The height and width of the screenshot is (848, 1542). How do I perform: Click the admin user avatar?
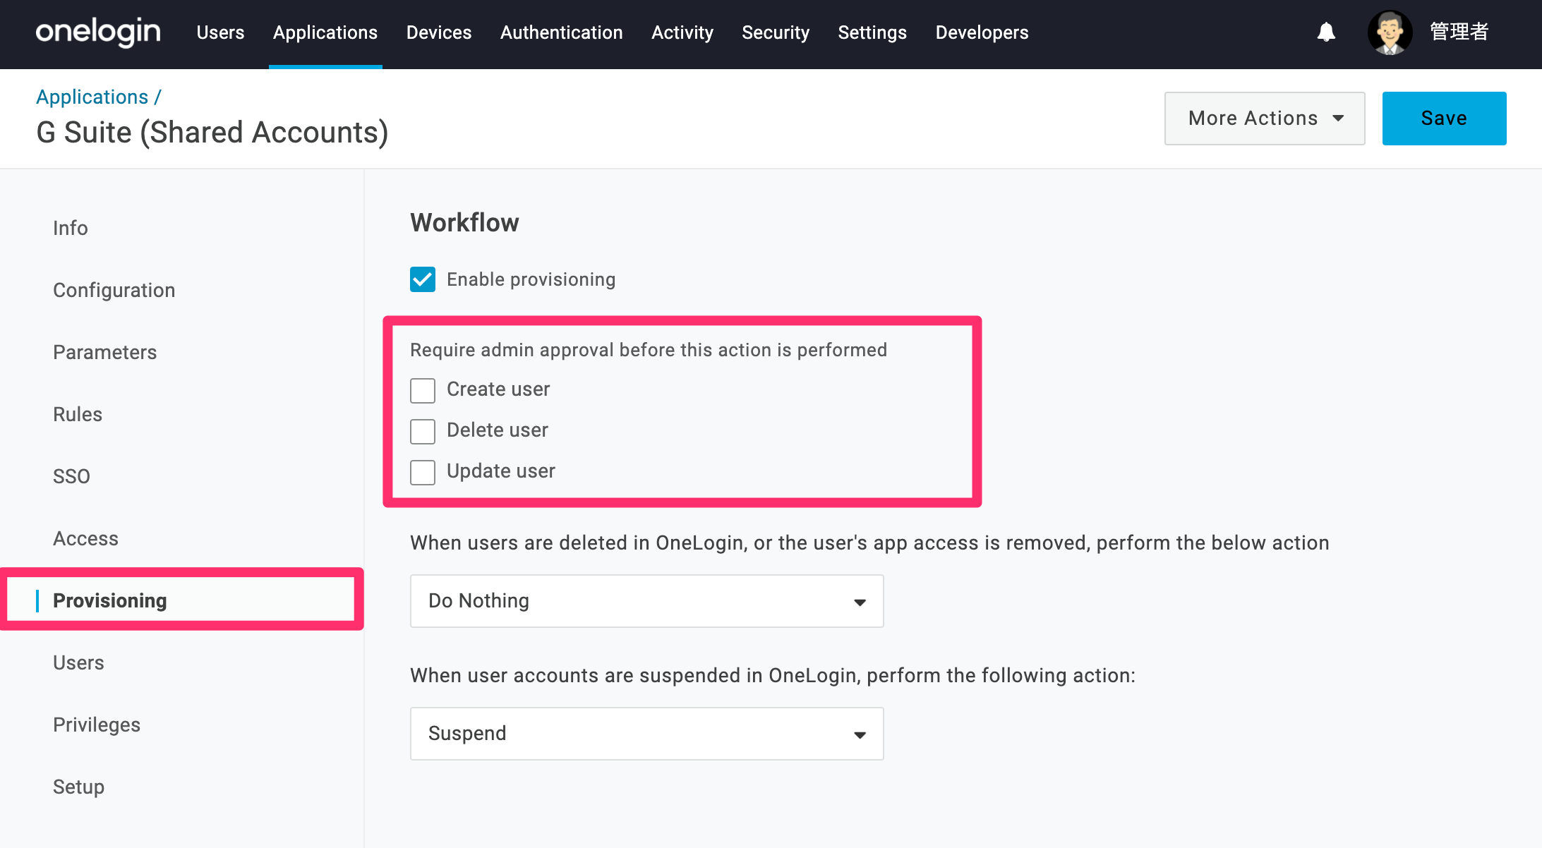click(1390, 32)
